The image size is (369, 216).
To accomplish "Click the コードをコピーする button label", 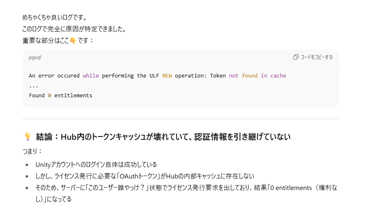I will click(317, 57).
